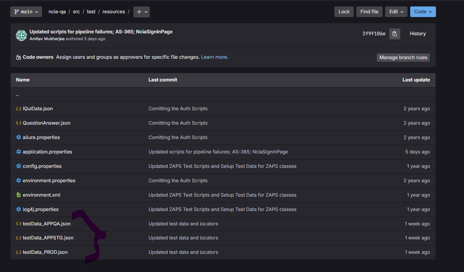Open commit History

pyautogui.click(x=418, y=34)
